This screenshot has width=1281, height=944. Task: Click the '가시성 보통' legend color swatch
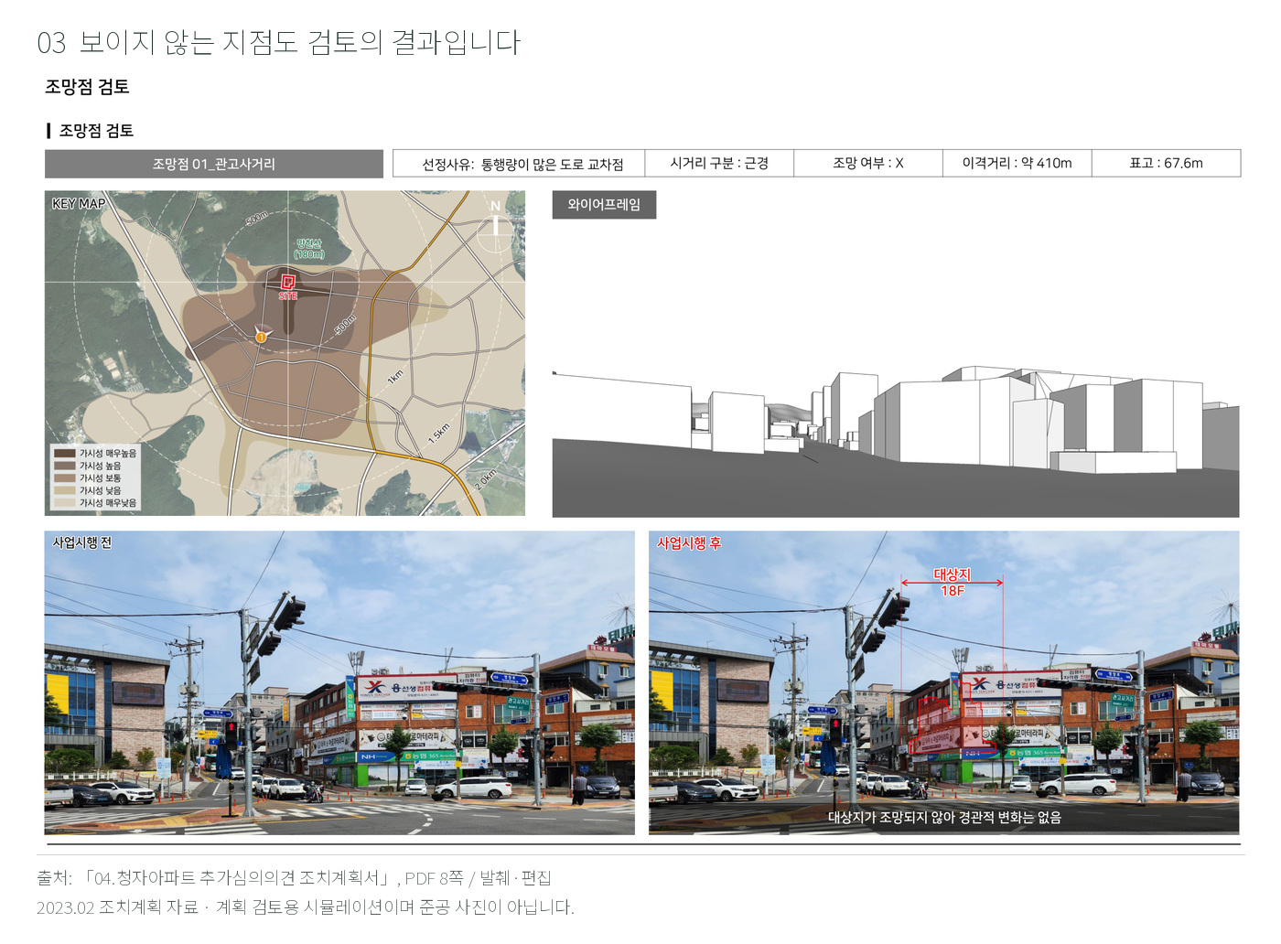64,477
